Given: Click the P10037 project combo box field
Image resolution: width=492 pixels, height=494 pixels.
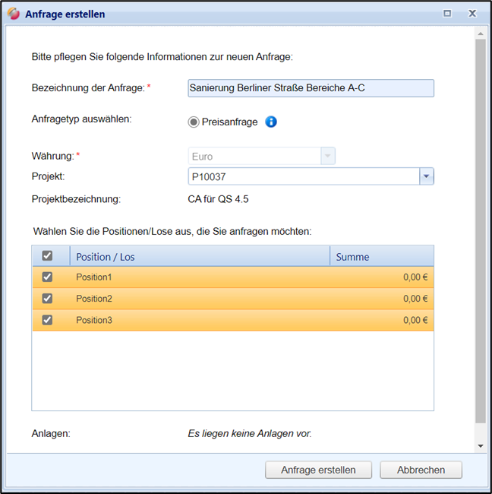Looking at the screenshot, I should [303, 176].
